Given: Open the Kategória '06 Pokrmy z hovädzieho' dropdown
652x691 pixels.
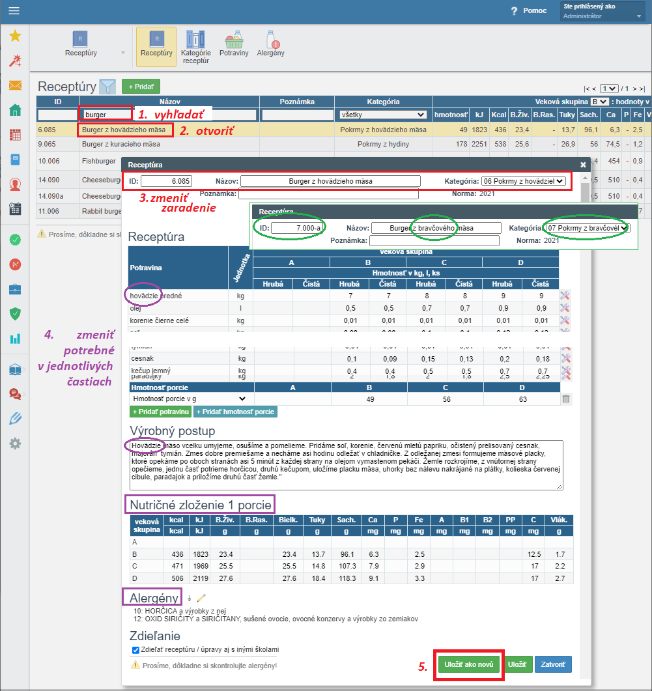Looking at the screenshot, I should (x=523, y=181).
